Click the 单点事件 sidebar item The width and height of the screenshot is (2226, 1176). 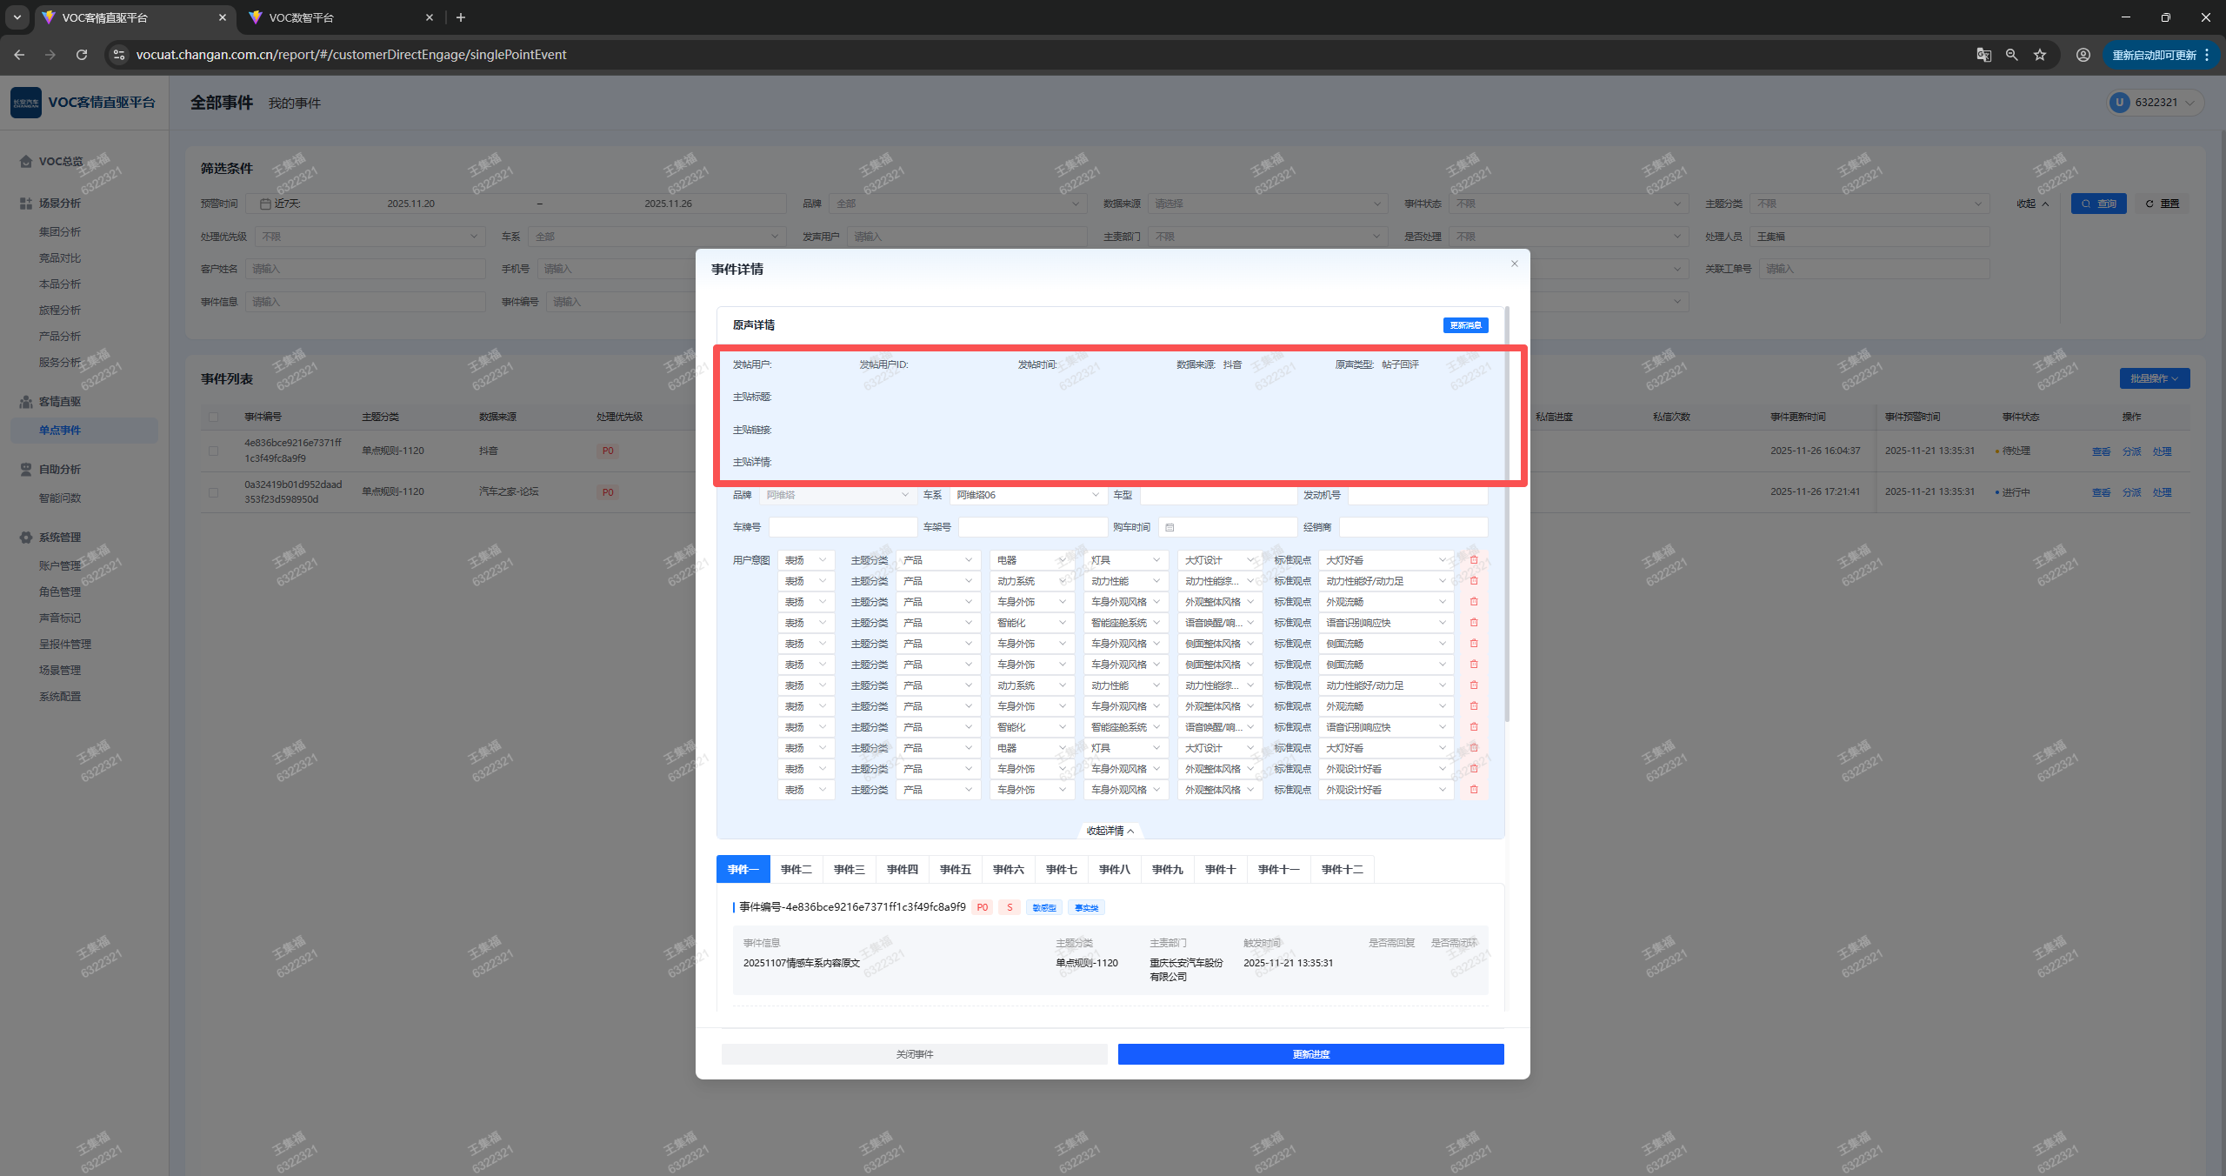click(60, 430)
